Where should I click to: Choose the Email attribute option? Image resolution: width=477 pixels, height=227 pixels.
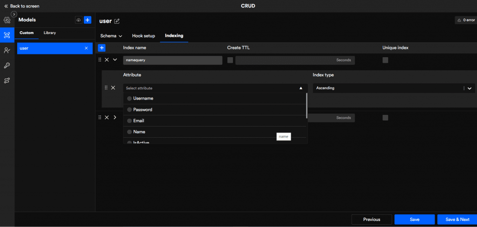pos(214,120)
